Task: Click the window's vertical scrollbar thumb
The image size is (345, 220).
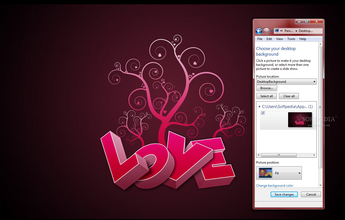Action: tap(320, 107)
